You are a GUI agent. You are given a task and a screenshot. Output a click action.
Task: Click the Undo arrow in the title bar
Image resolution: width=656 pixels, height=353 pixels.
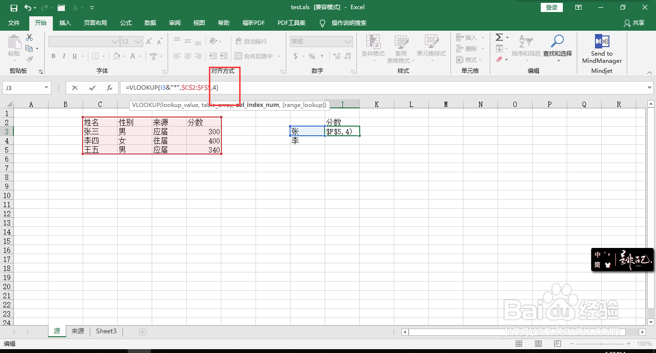[28, 8]
